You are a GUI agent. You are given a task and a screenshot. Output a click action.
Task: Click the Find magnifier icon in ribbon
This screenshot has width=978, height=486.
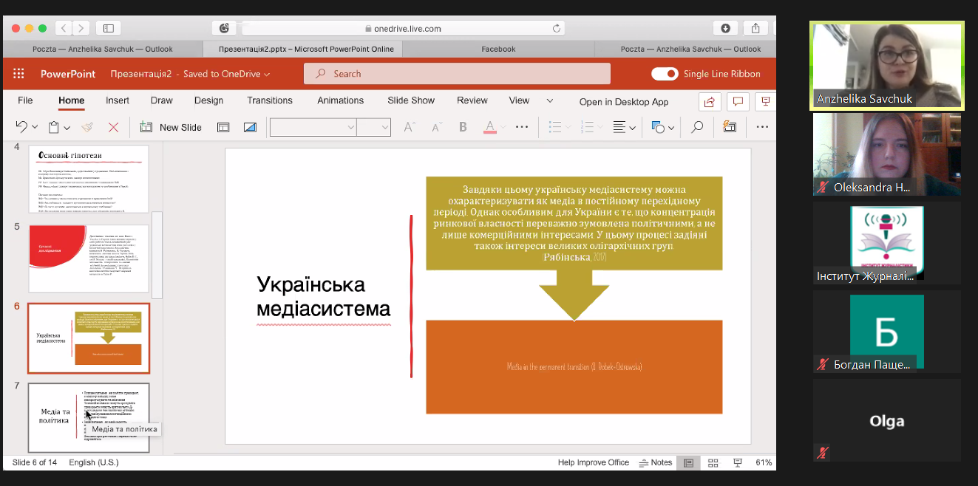coord(696,127)
